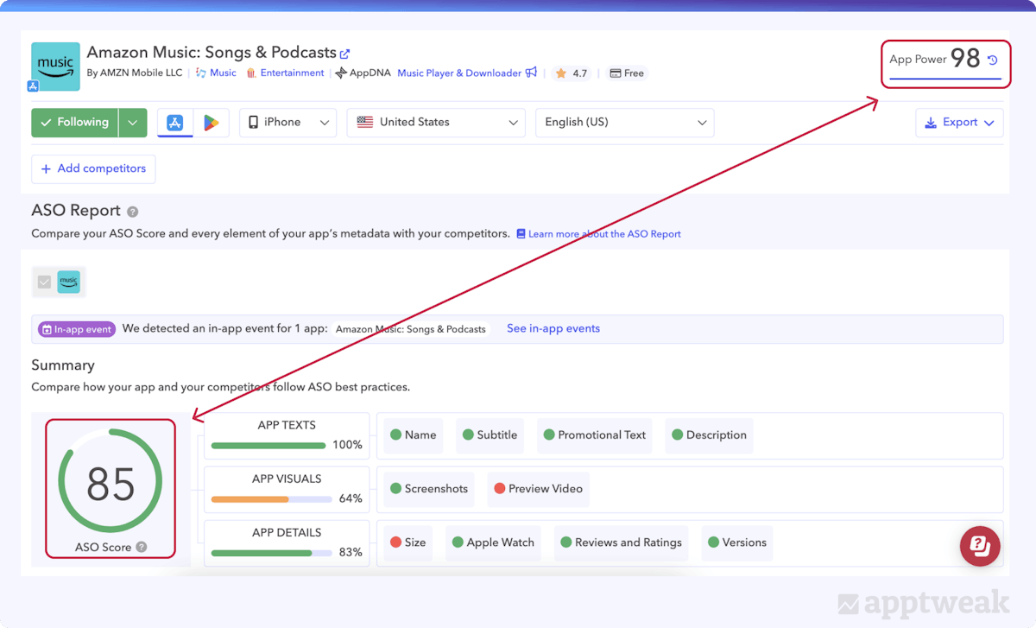Click the ASO Score info icon

click(x=142, y=547)
